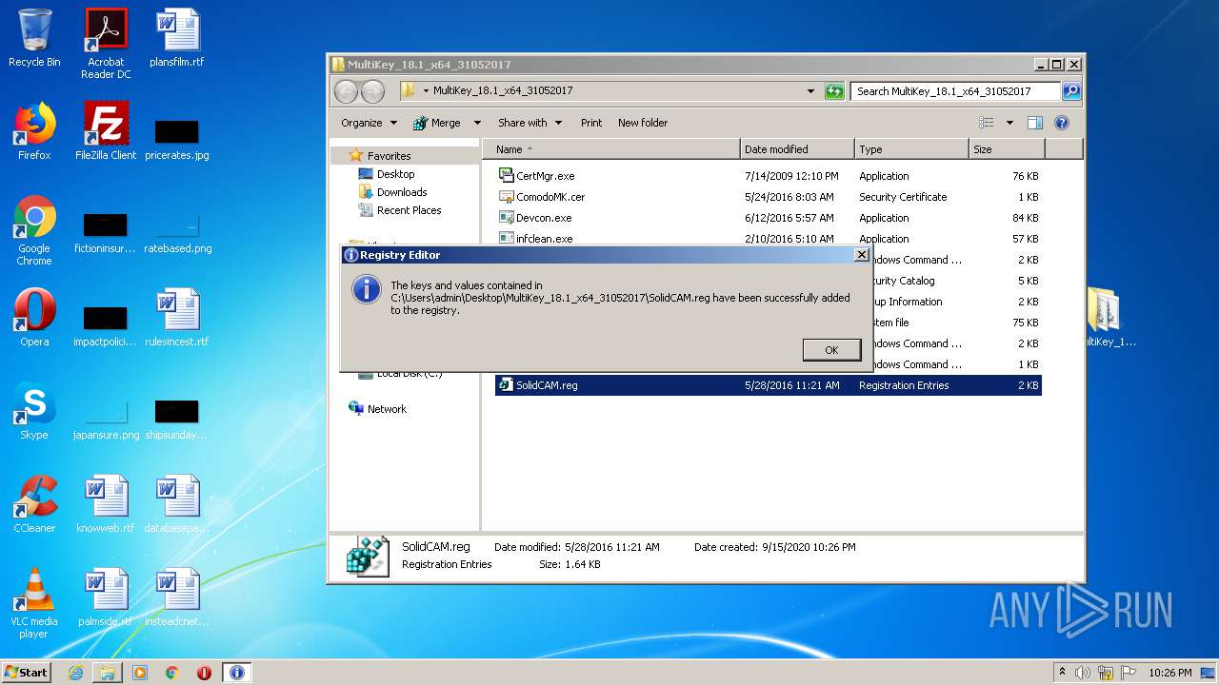Click the CertMgr.exe file icon
This screenshot has height=685, width=1219.
(x=507, y=175)
